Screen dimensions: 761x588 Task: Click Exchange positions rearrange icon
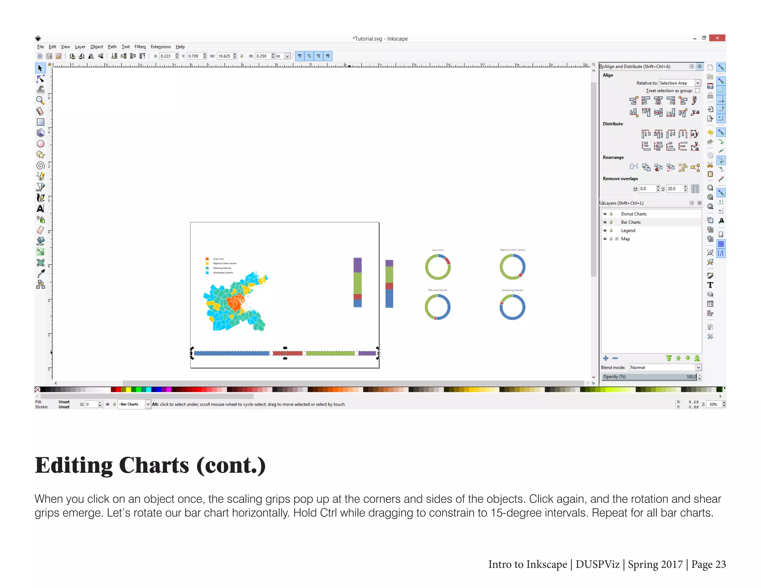click(646, 168)
